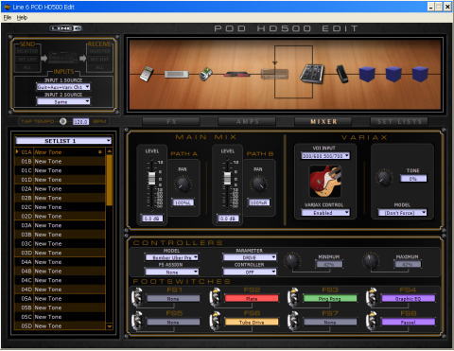Screen dimensions: 454x351
Task: Select the gray rack unit in signal chain
Action: point(177,75)
